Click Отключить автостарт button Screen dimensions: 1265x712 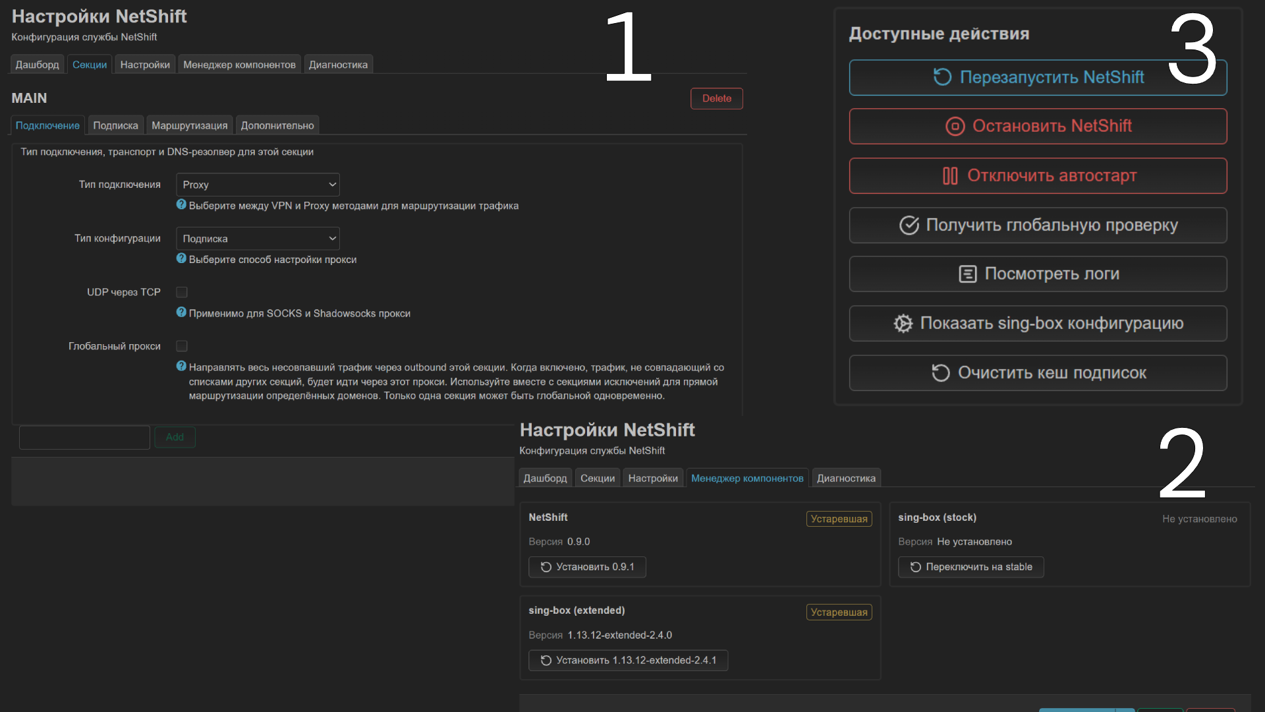(x=1038, y=176)
